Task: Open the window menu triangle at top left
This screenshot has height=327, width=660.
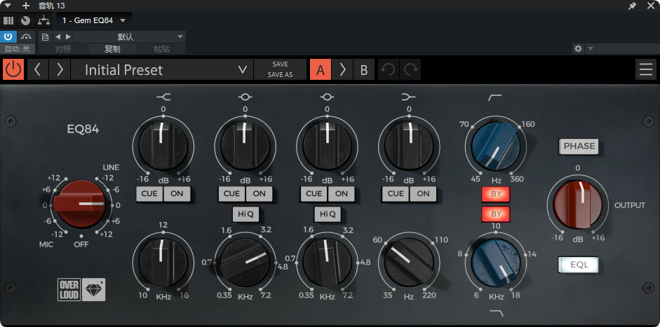Action: 8,6
